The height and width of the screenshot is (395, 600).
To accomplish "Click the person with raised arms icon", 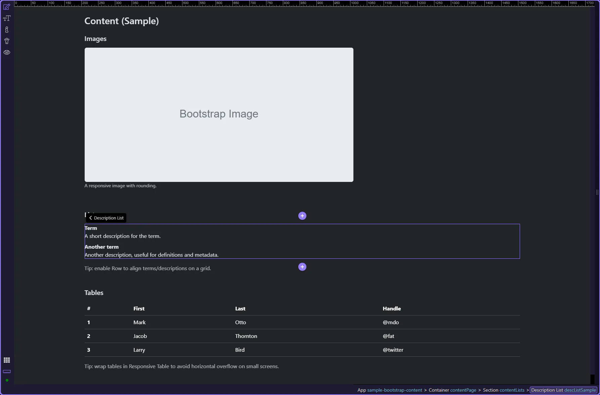I will (x=7, y=41).
